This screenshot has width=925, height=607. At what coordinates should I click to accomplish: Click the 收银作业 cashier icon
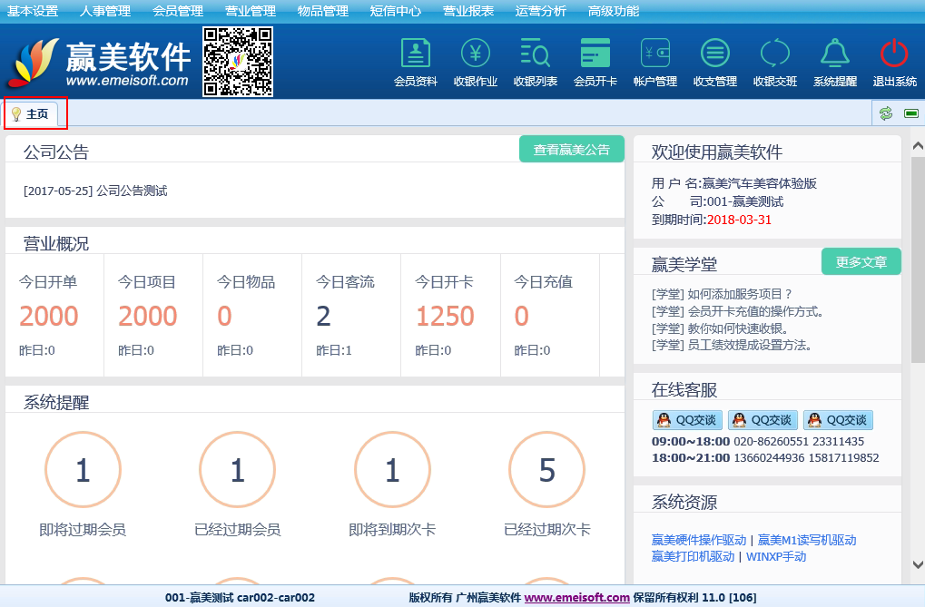pyautogui.click(x=476, y=55)
